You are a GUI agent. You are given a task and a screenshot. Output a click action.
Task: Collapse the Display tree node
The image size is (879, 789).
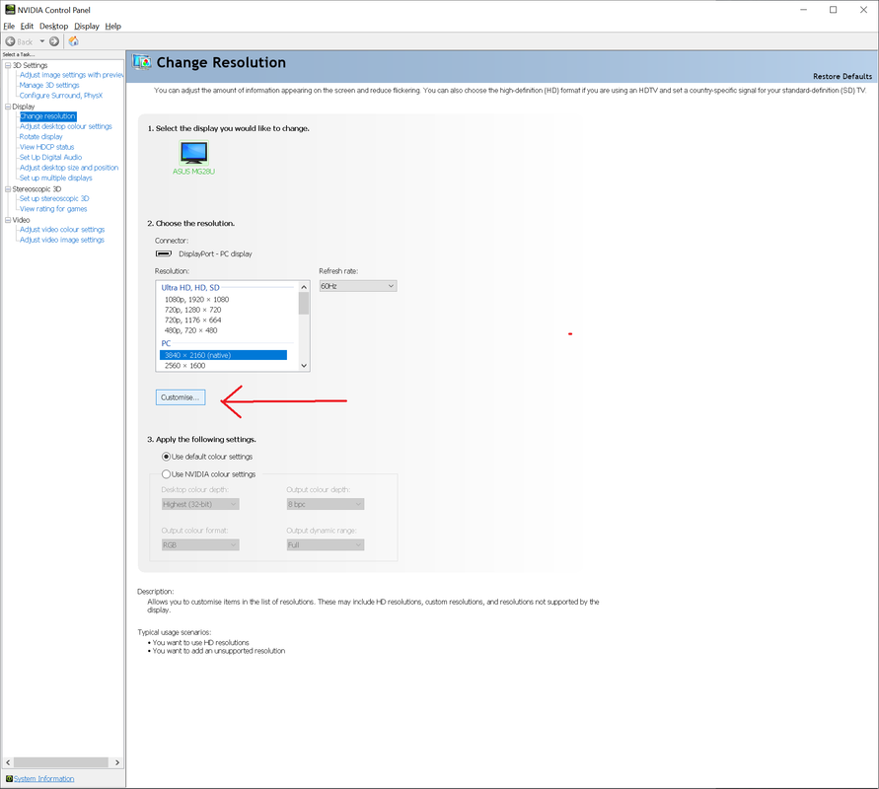[8, 106]
